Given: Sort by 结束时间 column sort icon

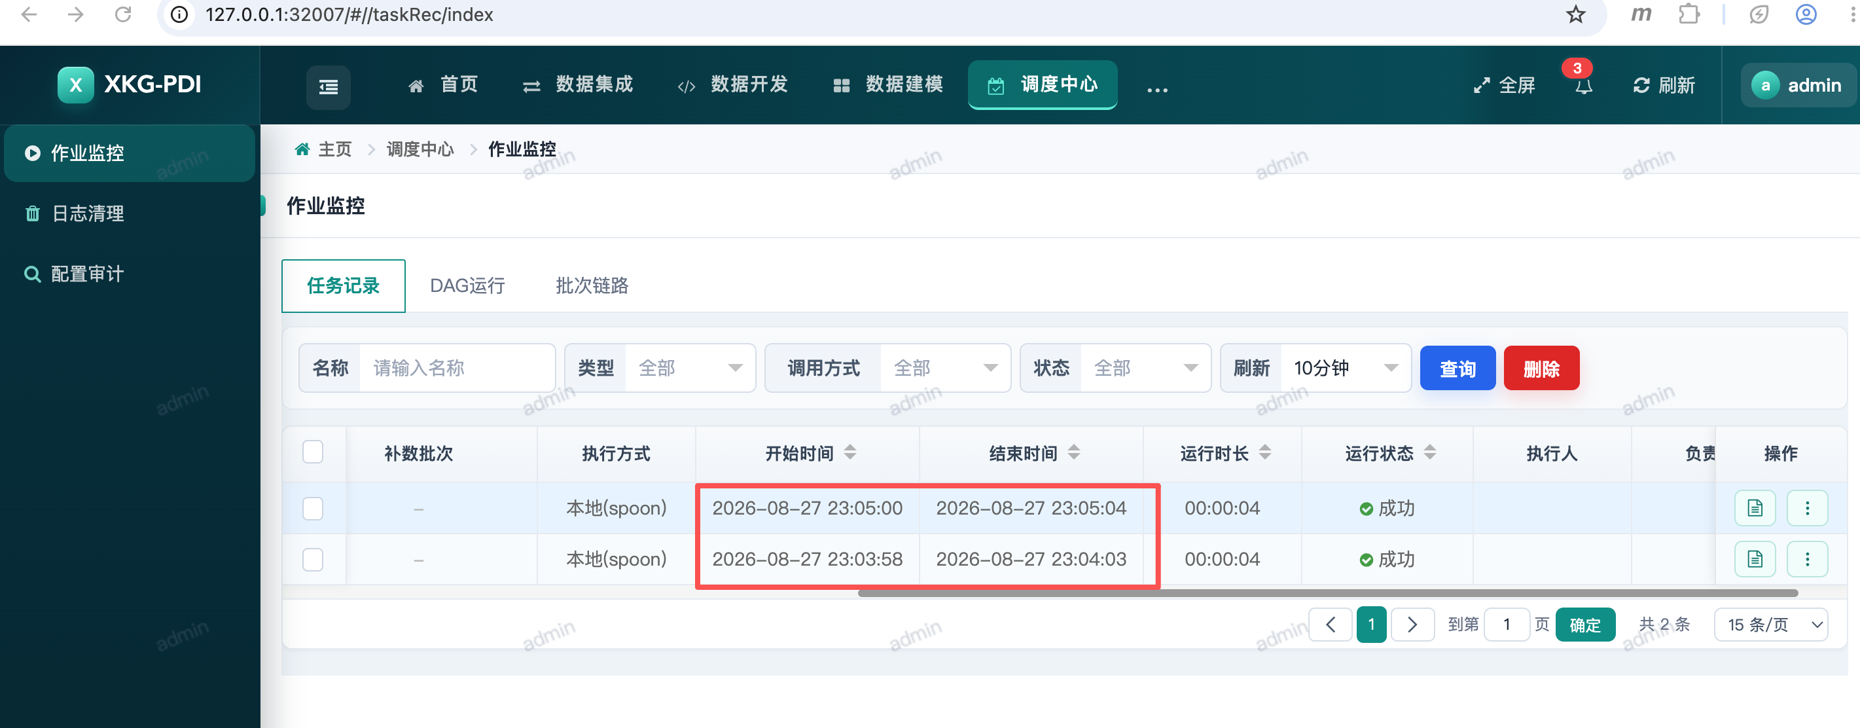Looking at the screenshot, I should pos(1075,452).
